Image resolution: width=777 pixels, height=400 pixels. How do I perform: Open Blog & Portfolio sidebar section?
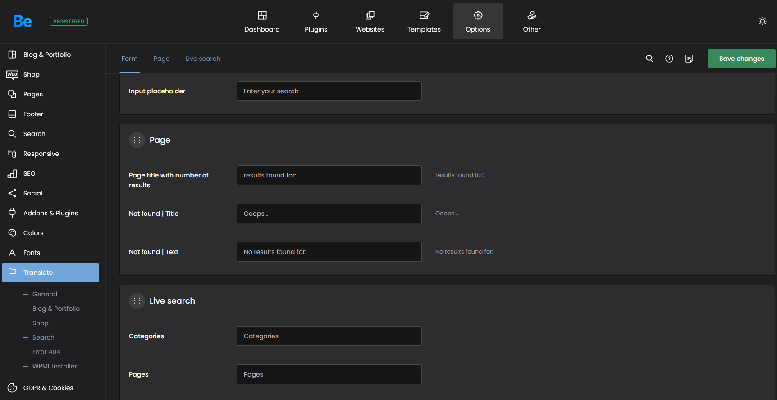pyautogui.click(x=50, y=55)
